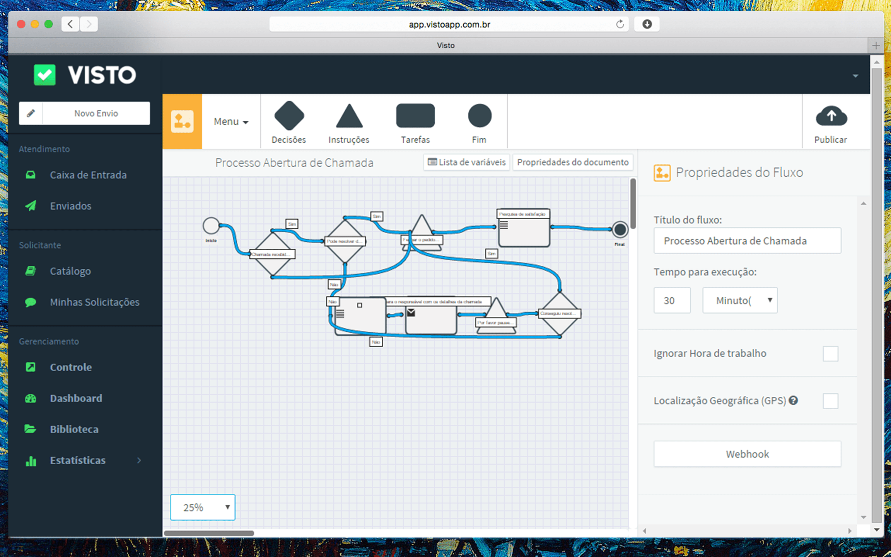Open Caixa de Entrada in sidebar

tap(88, 175)
